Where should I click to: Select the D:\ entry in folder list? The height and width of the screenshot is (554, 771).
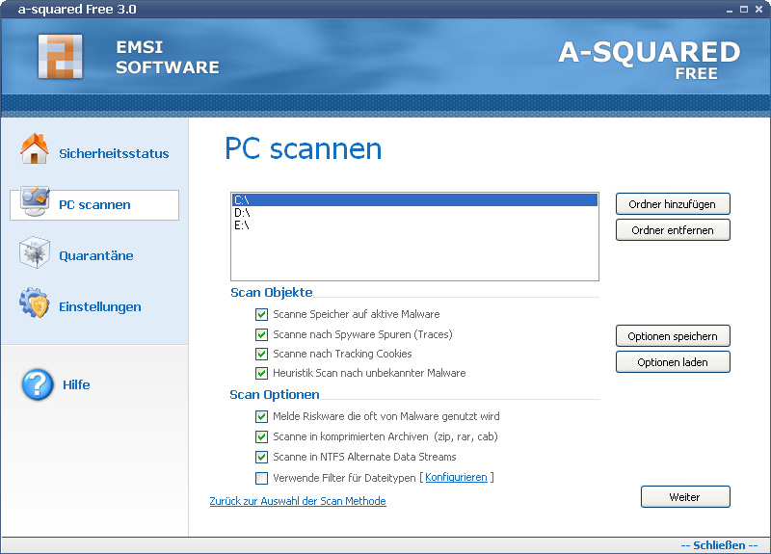[x=414, y=213]
